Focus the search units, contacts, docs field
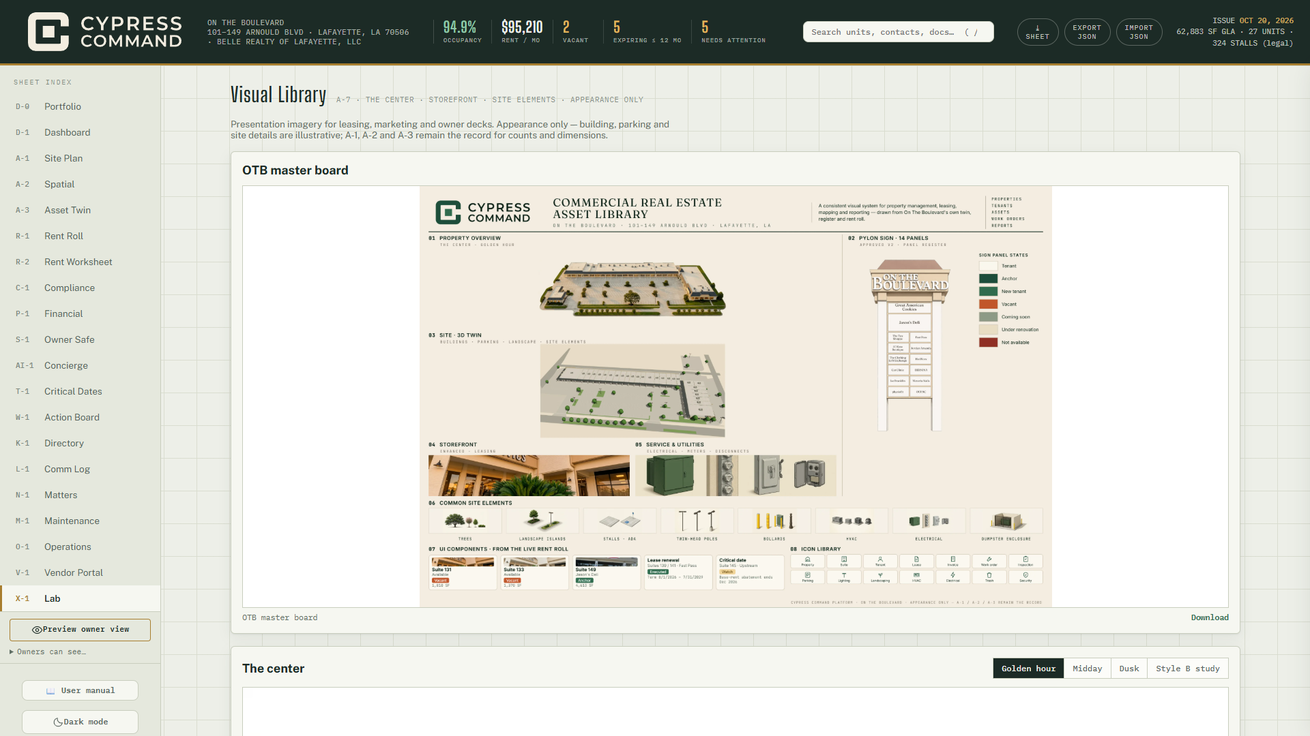 [898, 32]
